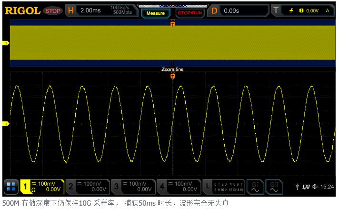339x209 pixels.
Task: Click the LXI network status icon
Action: pyautogui.click(x=306, y=187)
